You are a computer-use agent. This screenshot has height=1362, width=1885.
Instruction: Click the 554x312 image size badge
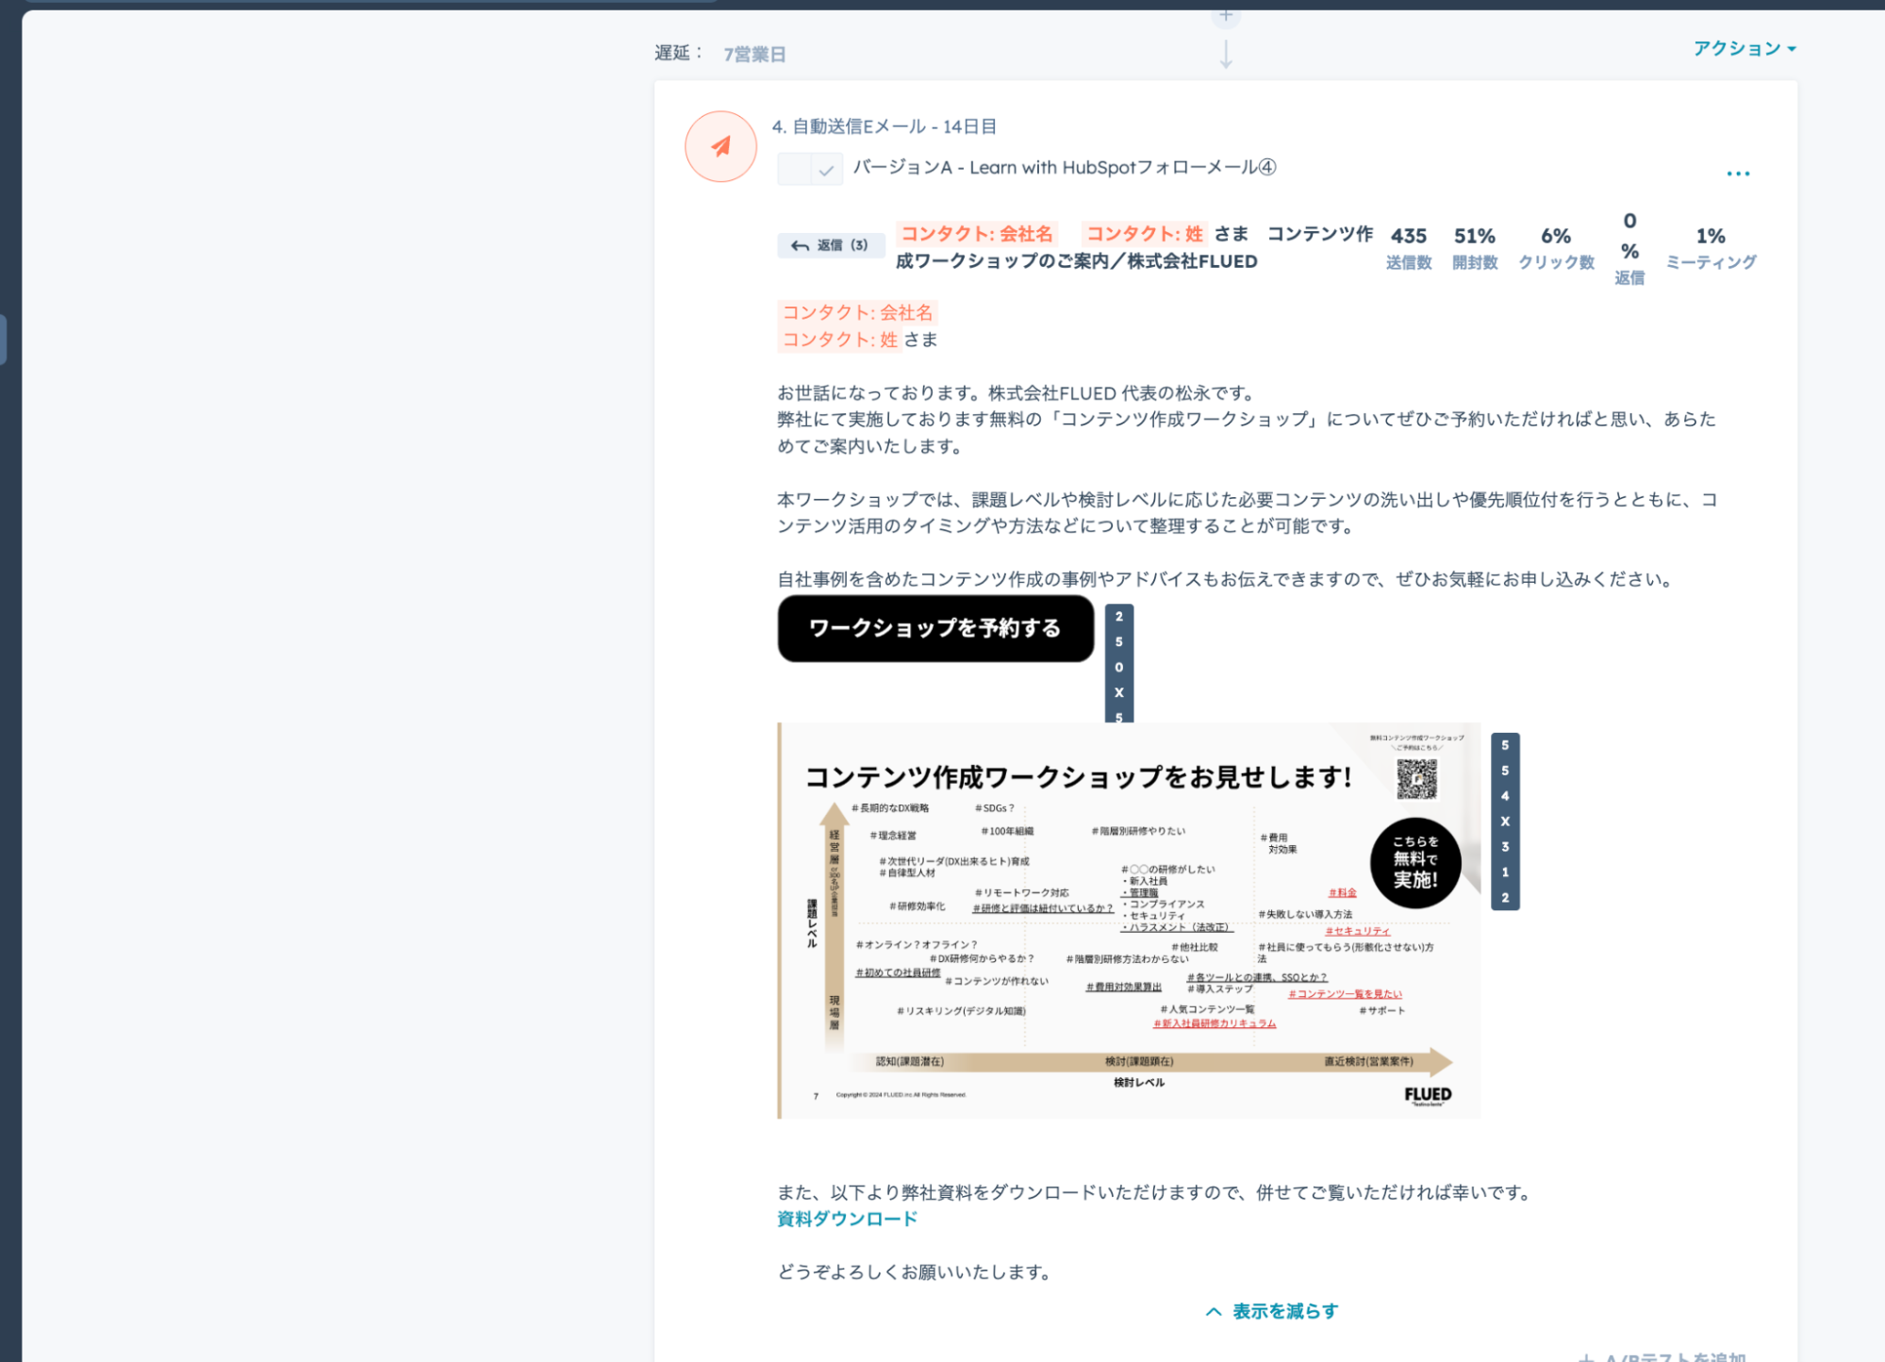1504,821
